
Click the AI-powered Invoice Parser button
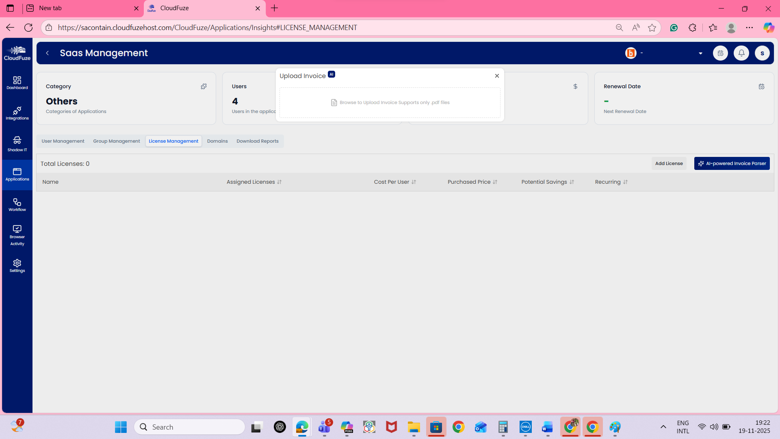click(732, 163)
